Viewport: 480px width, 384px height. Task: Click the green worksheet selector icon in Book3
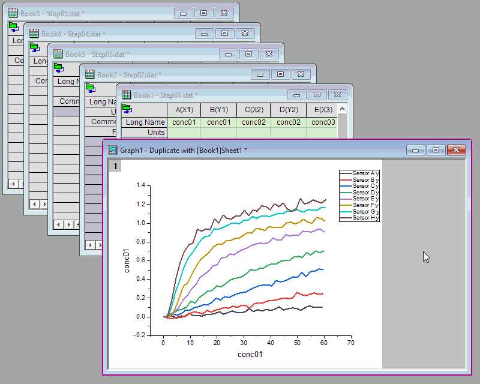(x=59, y=67)
